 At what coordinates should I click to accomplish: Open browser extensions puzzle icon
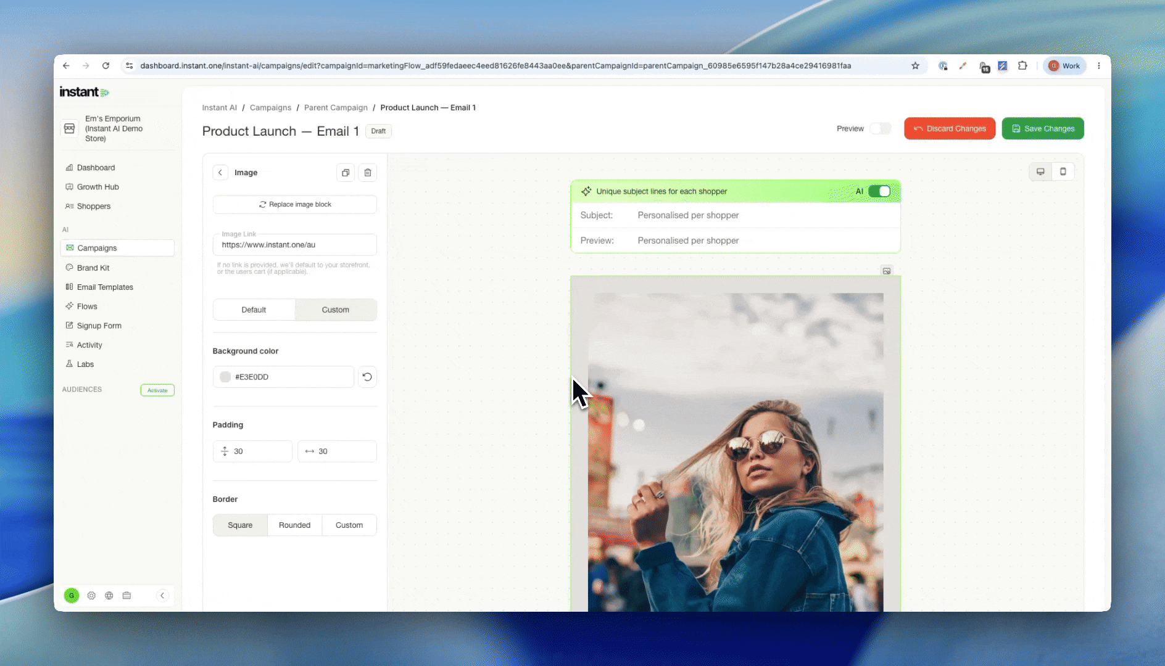pyautogui.click(x=1022, y=66)
